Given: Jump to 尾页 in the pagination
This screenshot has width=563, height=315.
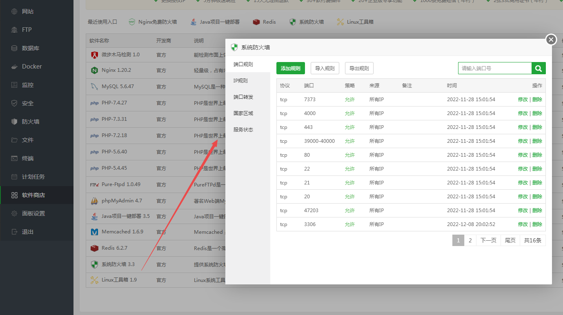Looking at the screenshot, I should click(x=510, y=240).
